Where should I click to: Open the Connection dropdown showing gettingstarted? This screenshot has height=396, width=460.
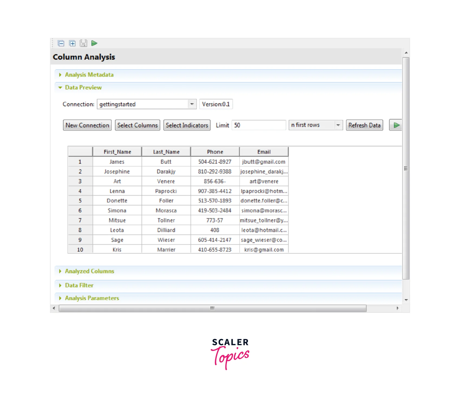pyautogui.click(x=192, y=104)
